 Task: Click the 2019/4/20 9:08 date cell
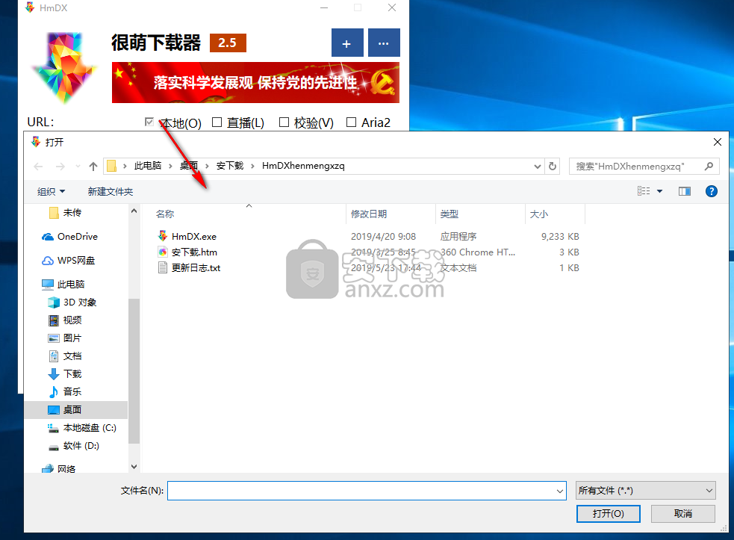[383, 237]
